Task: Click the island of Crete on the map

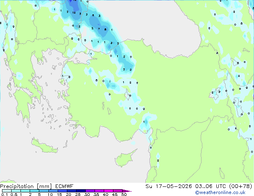Action: point(44,146)
